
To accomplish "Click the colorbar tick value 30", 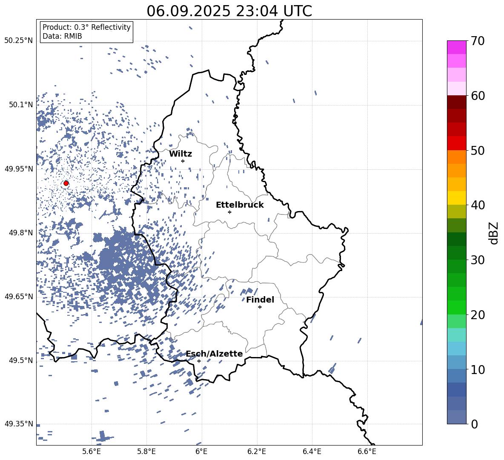I will tap(478, 260).
